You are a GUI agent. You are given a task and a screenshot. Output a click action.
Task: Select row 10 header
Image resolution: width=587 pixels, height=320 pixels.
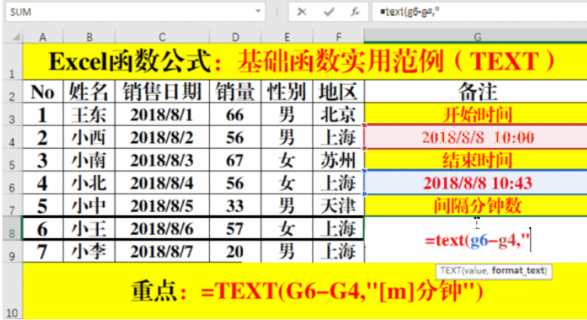tap(12, 291)
